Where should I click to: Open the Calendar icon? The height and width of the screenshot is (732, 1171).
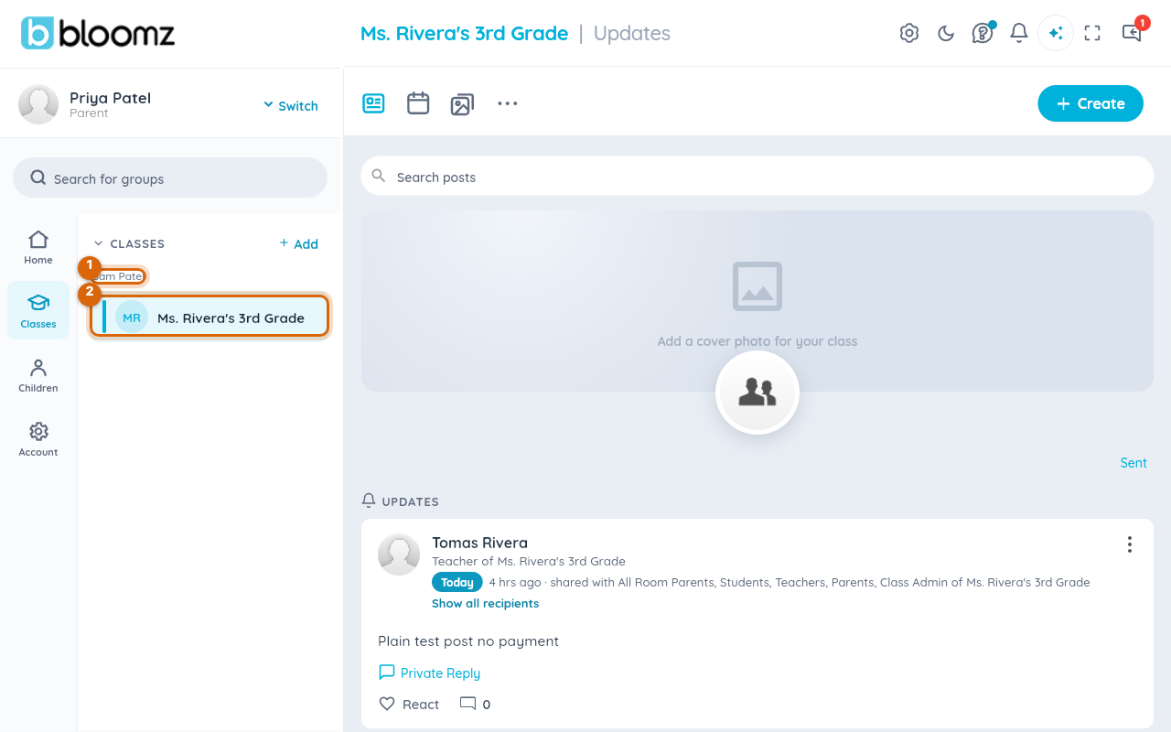point(418,103)
